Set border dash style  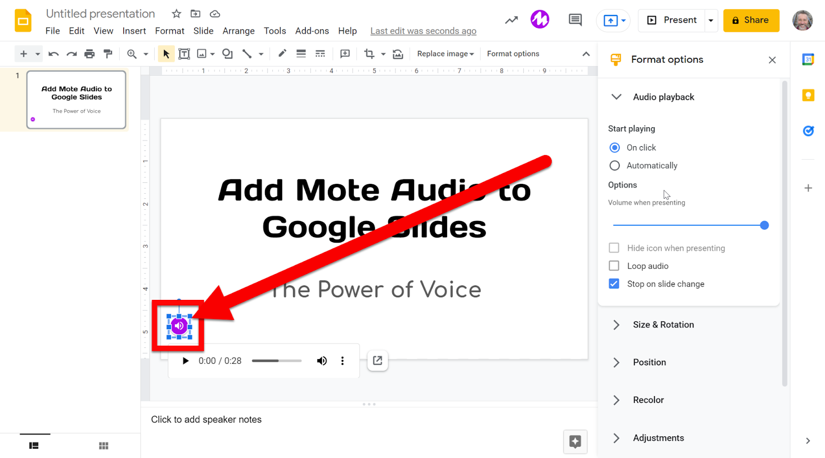pyautogui.click(x=320, y=54)
